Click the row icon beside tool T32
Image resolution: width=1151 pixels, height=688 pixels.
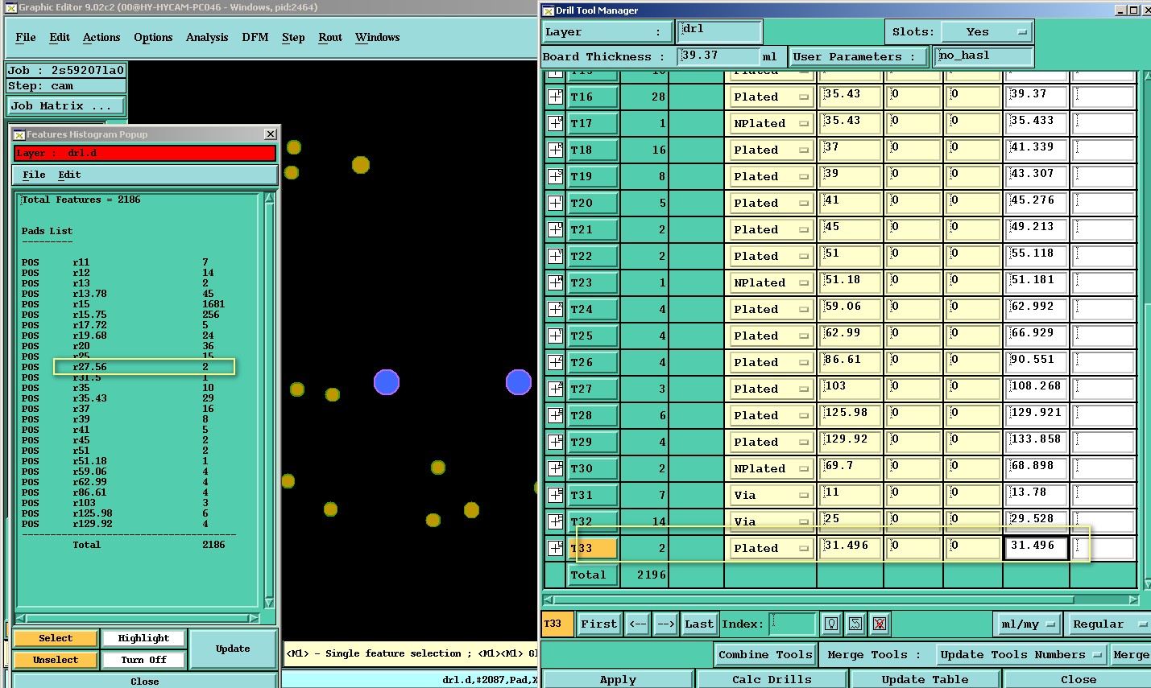click(555, 521)
